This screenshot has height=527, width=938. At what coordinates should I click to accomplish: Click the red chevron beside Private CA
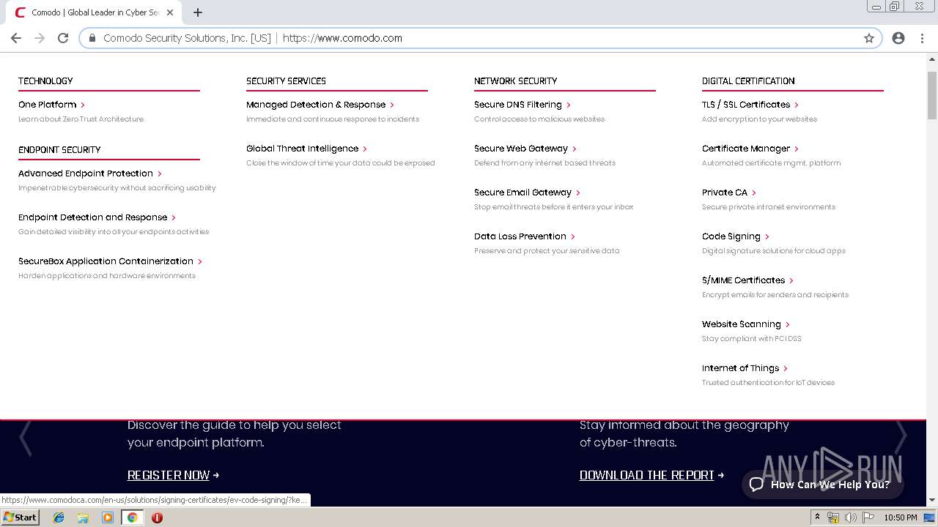pyautogui.click(x=754, y=193)
